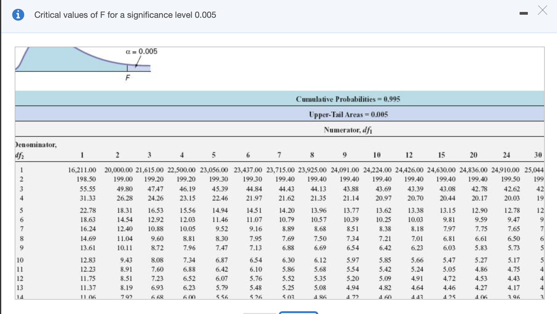Click the X to close the critical values window
The height and width of the screenshot is (314, 557).
coord(543,10)
